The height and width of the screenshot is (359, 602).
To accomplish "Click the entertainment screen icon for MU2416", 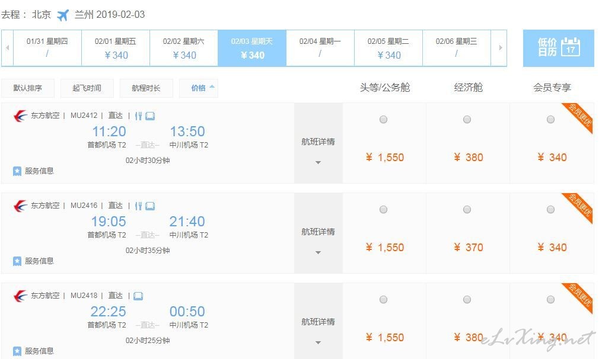I will click(x=150, y=206).
